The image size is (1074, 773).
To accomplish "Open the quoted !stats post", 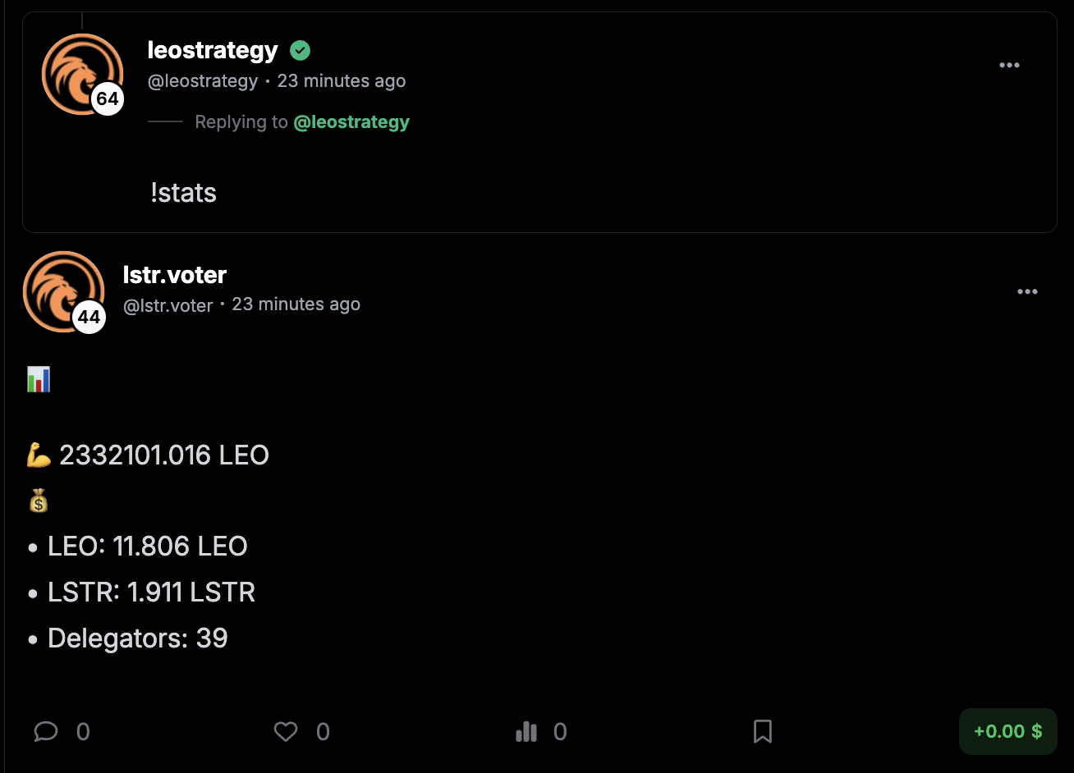I will (x=539, y=122).
